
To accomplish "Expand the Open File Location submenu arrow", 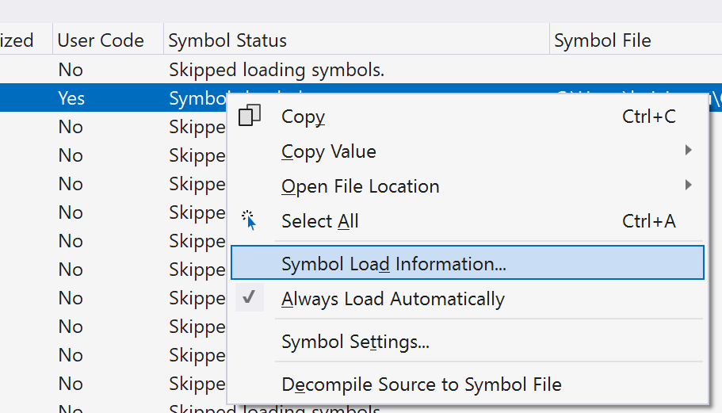I will tap(688, 185).
